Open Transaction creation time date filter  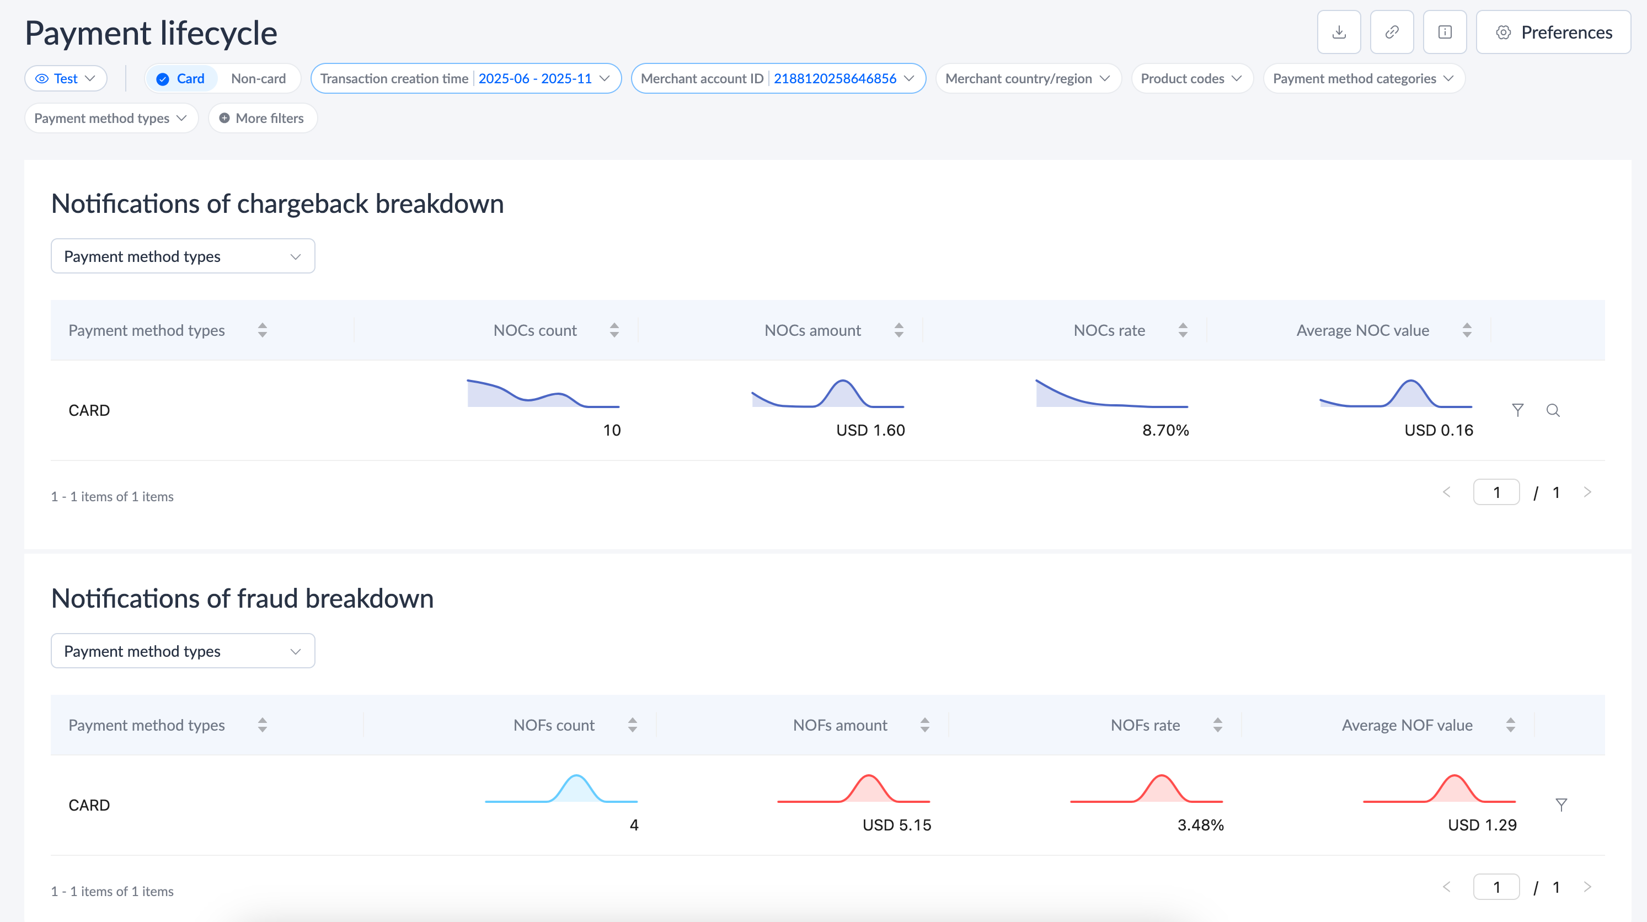(466, 79)
